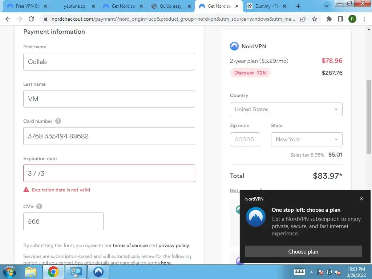The image size is (372, 279).
Task: Open Control Panel taskbar item
Action: coord(76,272)
